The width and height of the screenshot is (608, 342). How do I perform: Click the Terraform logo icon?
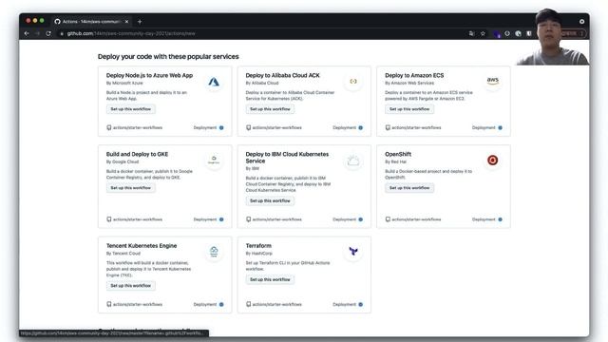pos(353,251)
